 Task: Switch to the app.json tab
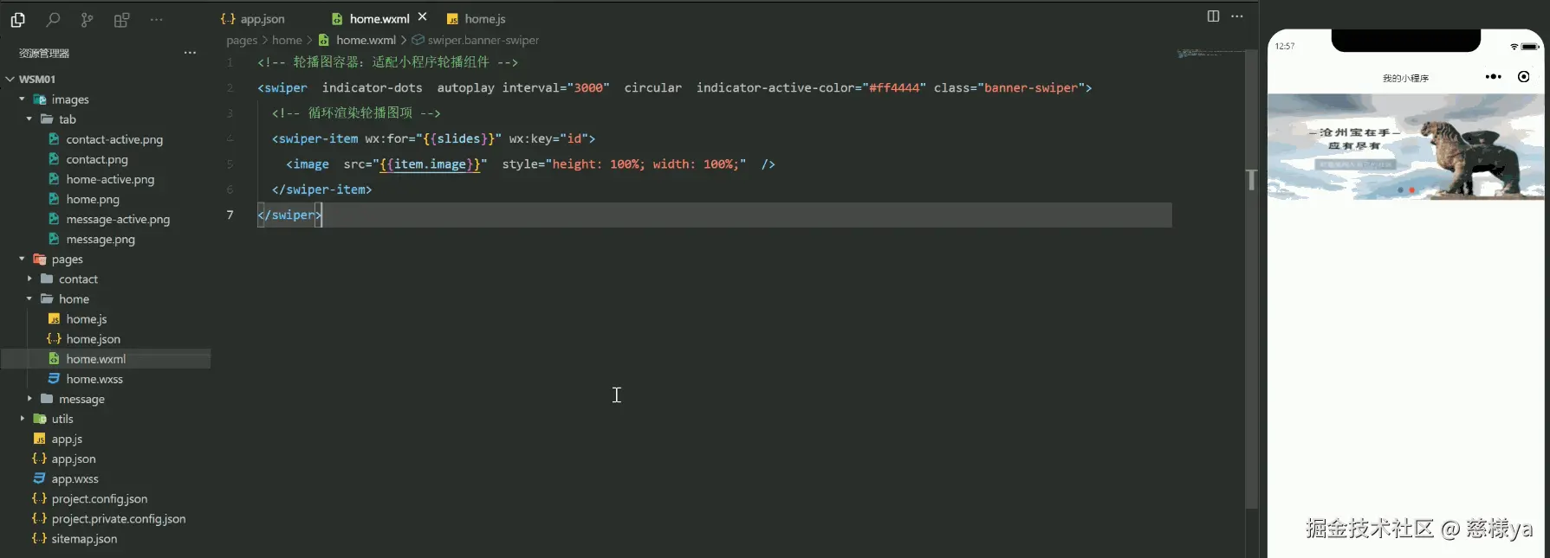[x=253, y=19]
